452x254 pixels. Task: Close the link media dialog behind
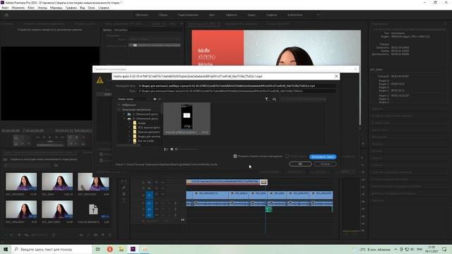[x=355, y=69]
